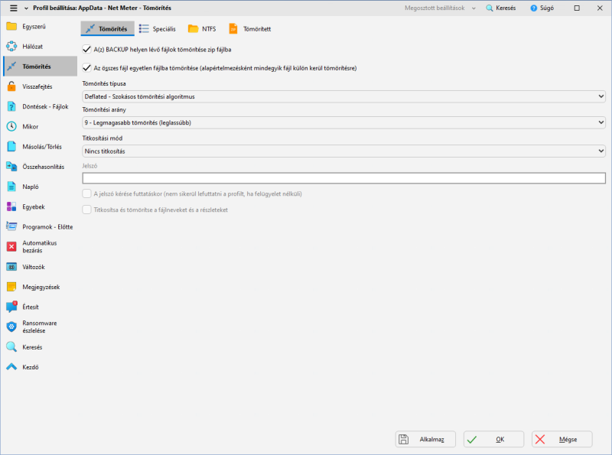Click the title bar Keresés magnifier icon
This screenshot has width=612, height=455.
click(490, 8)
